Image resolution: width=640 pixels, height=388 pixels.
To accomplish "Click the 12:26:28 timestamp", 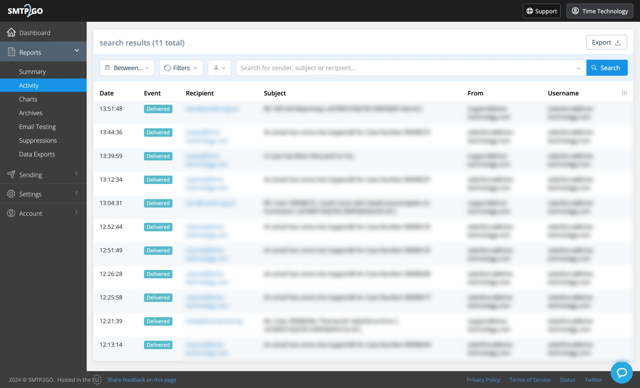I will pyautogui.click(x=111, y=274).
